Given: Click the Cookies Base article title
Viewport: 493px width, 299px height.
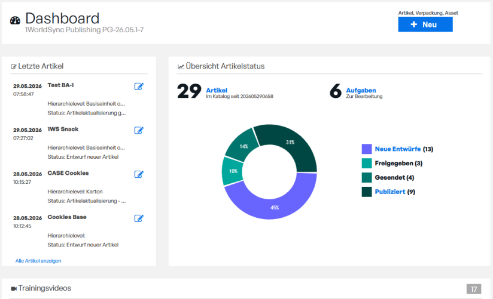Looking at the screenshot, I should 67,217.
